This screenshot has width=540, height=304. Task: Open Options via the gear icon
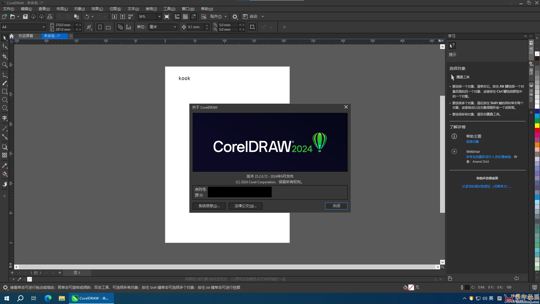pyautogui.click(x=235, y=17)
